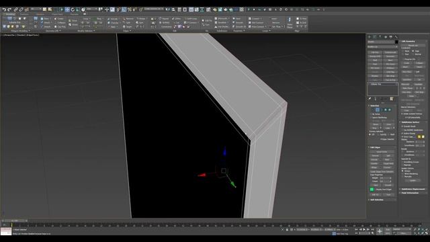Expand the Soft Selection rollout
The height and width of the screenshot is (242, 430).
point(377,200)
